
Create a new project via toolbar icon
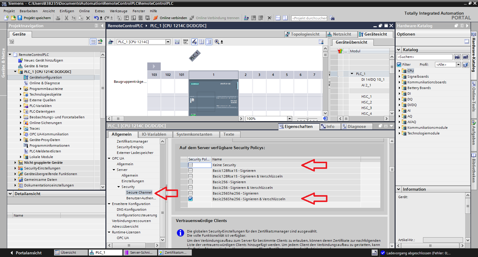click(x=7, y=18)
